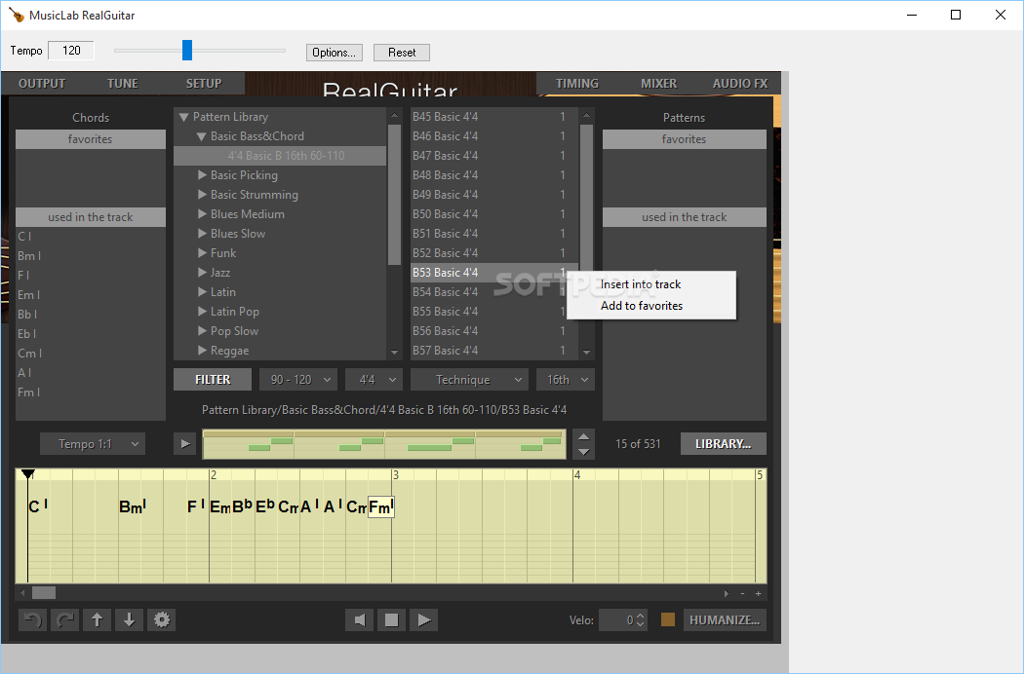1024x674 pixels.
Task: Choose Add to favorites from context menu
Action: coord(651,306)
